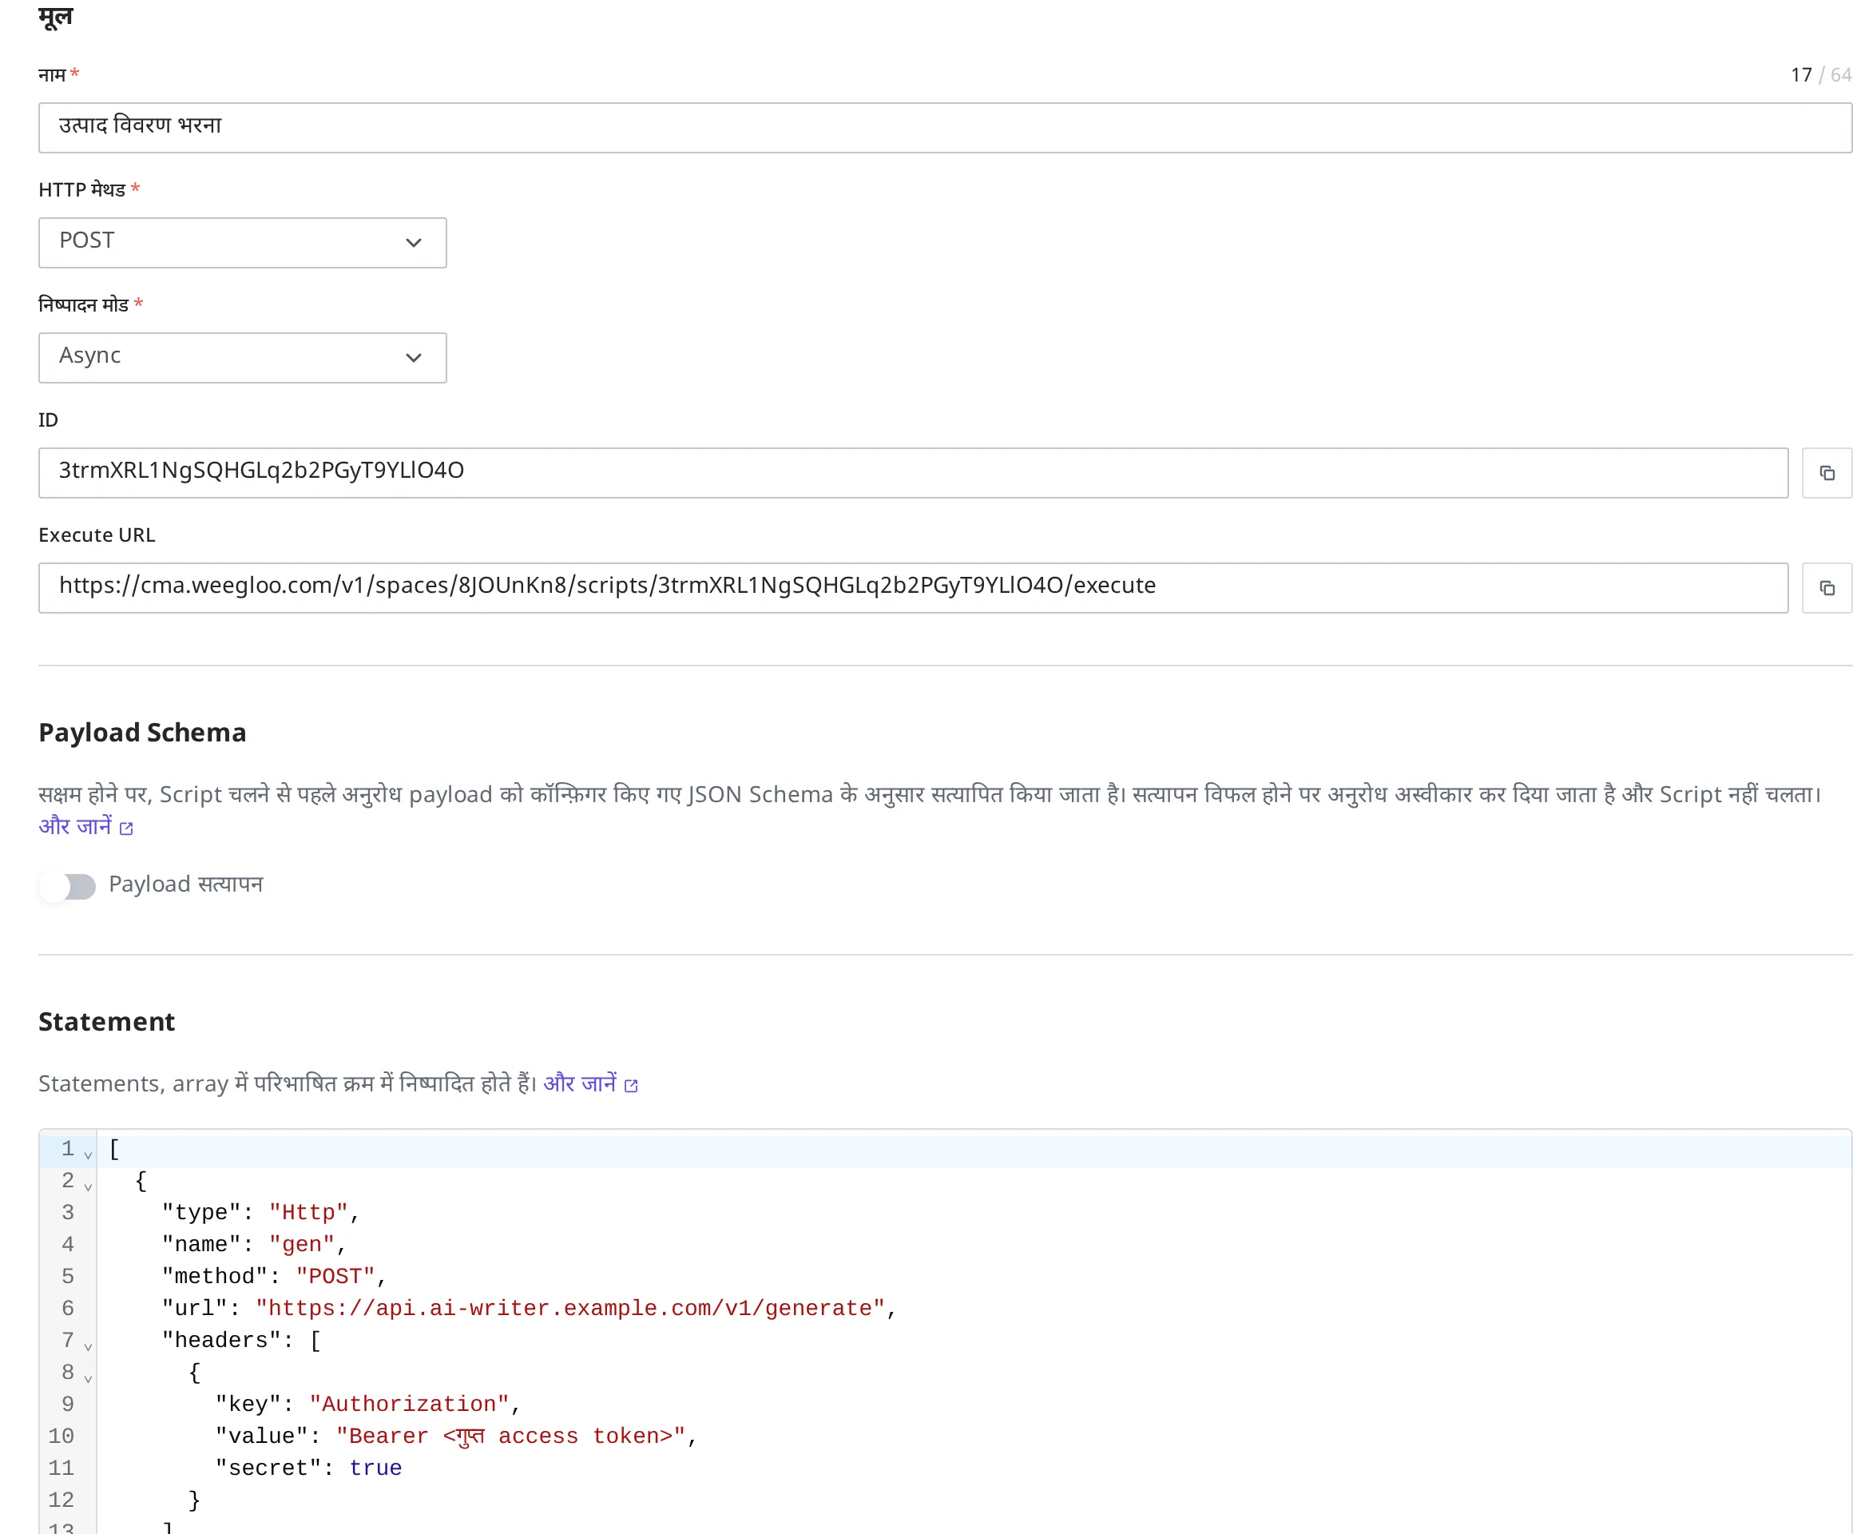Copy the Execute URL
1853x1534 pixels.
point(1827,588)
